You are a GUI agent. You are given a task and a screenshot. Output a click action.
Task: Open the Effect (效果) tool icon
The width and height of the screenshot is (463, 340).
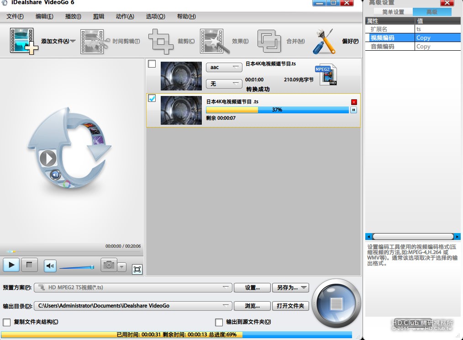tap(215, 42)
